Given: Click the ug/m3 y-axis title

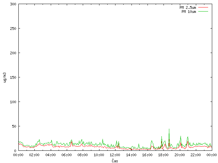Looking at the screenshot, I should click(5, 77).
